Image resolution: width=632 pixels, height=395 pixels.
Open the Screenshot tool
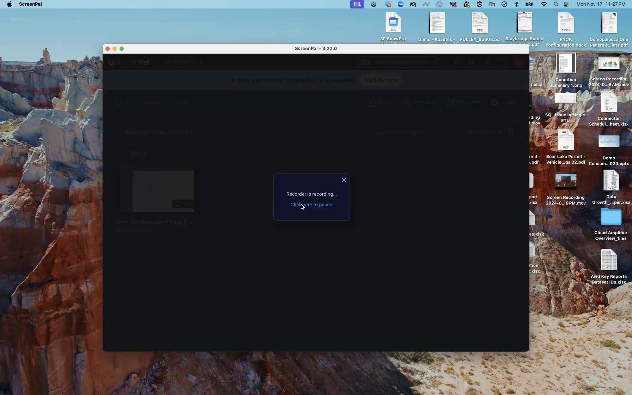click(463, 102)
